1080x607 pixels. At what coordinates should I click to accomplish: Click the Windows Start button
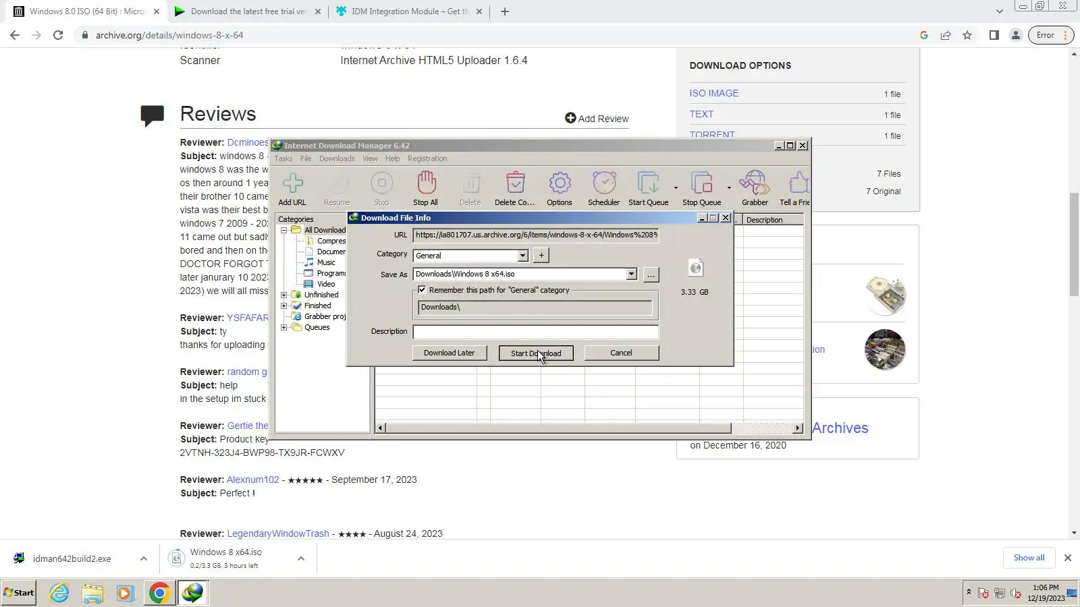(19, 593)
